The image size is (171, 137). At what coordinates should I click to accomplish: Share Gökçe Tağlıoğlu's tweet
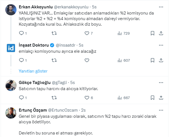pos(161,98)
